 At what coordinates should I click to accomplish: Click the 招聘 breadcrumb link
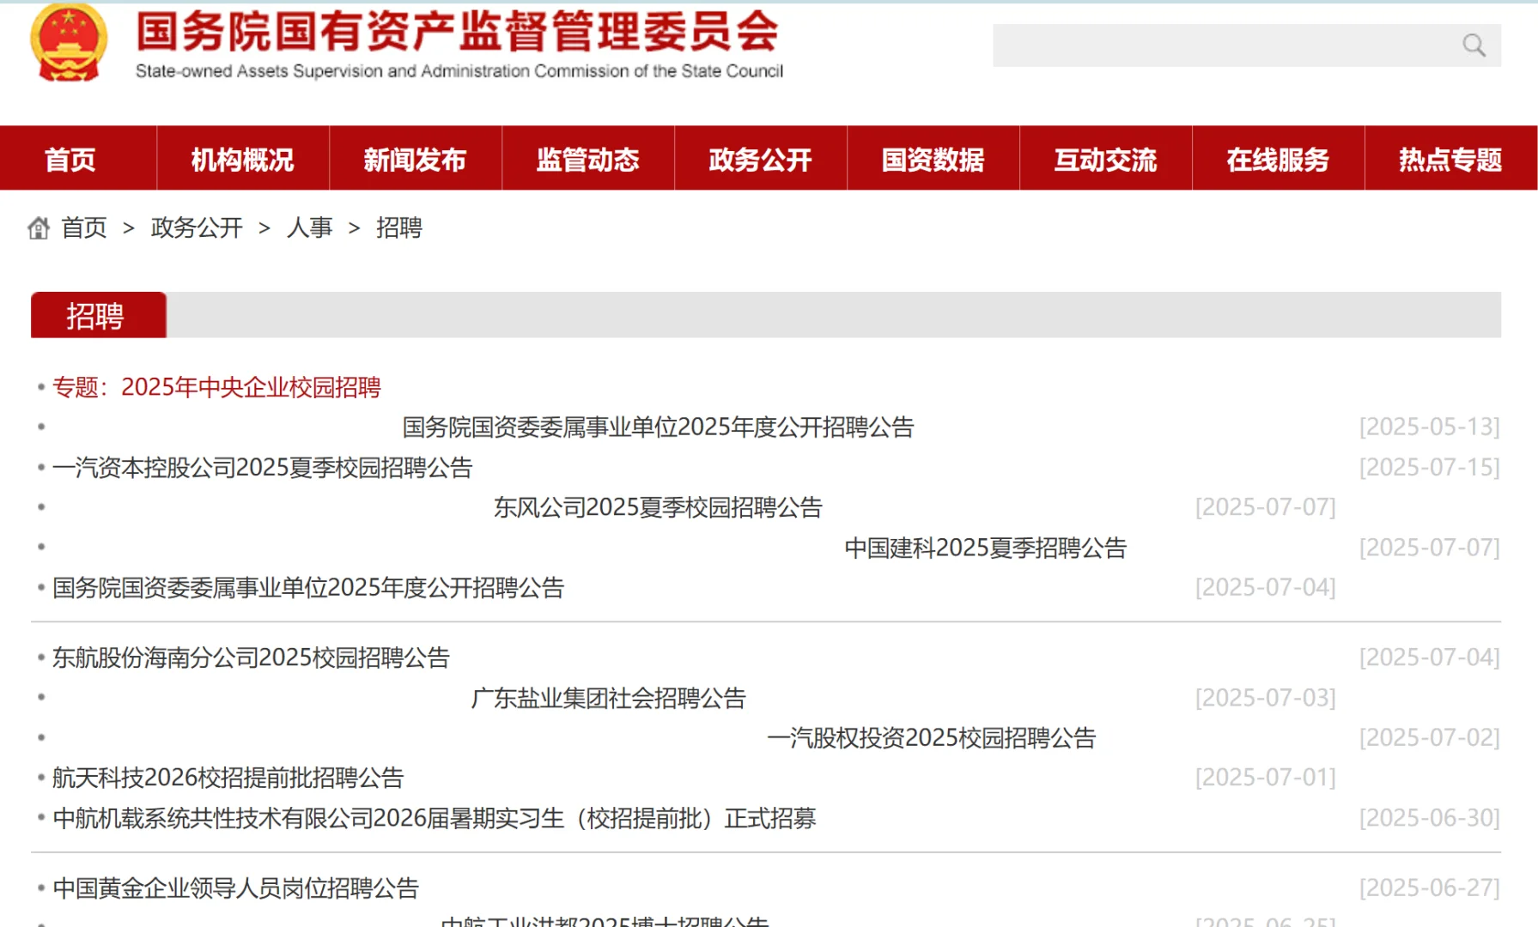399,227
